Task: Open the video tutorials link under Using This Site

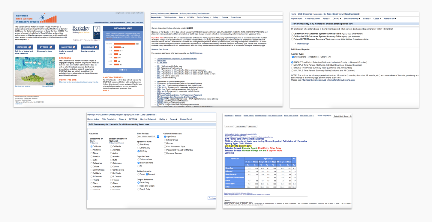Action: coord(79,82)
